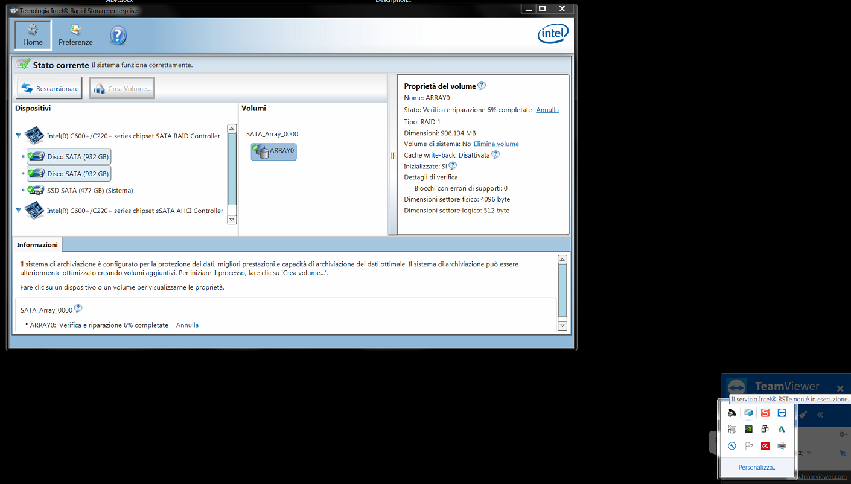
Task: Click the Tipo: RAID 1 property line
Action: (422, 121)
